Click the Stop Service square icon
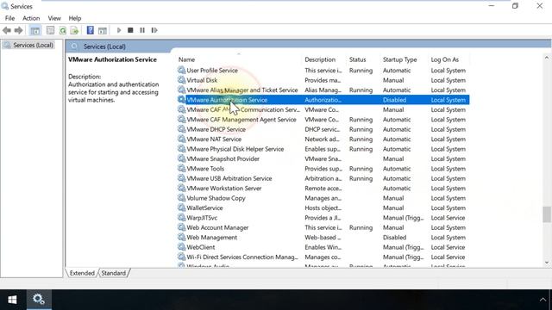Viewport: 552px width, 310px height. coord(130,30)
